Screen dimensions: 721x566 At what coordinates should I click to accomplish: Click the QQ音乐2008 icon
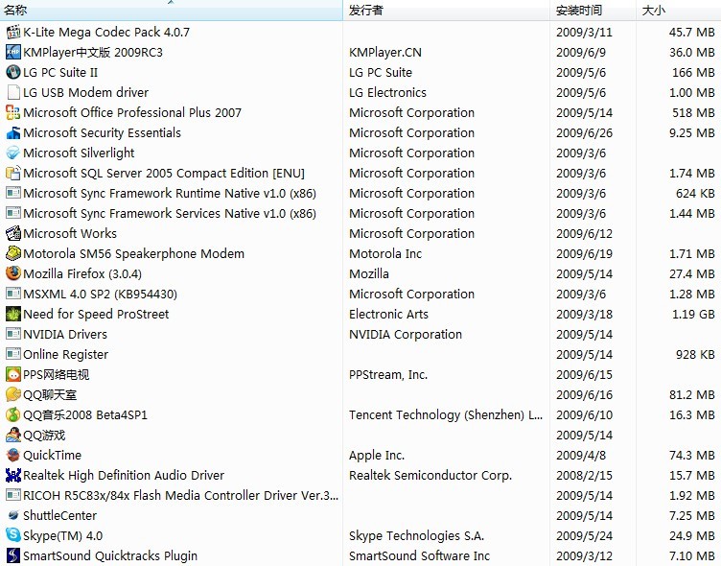tap(13, 415)
